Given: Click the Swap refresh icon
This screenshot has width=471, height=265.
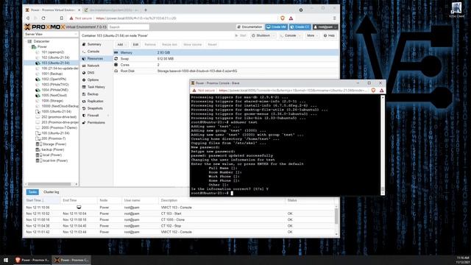Looking at the screenshot, I should click(116, 59).
